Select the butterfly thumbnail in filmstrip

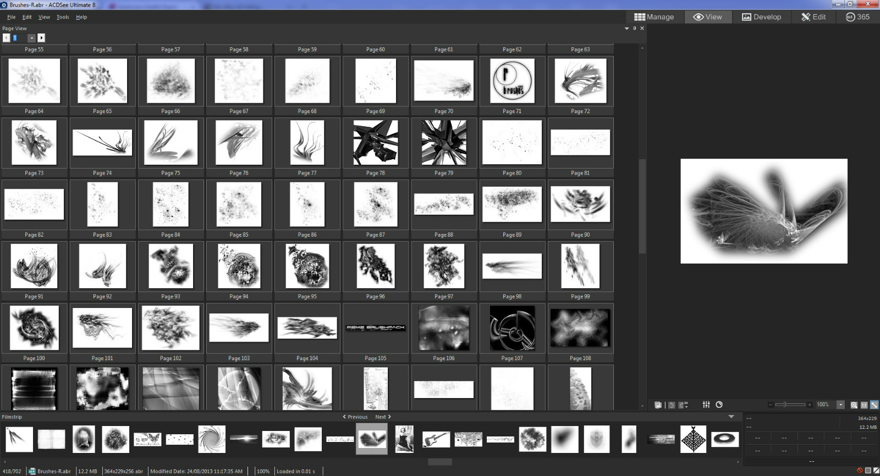point(147,439)
